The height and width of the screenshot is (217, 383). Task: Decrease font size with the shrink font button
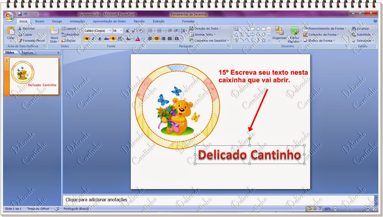point(134,31)
